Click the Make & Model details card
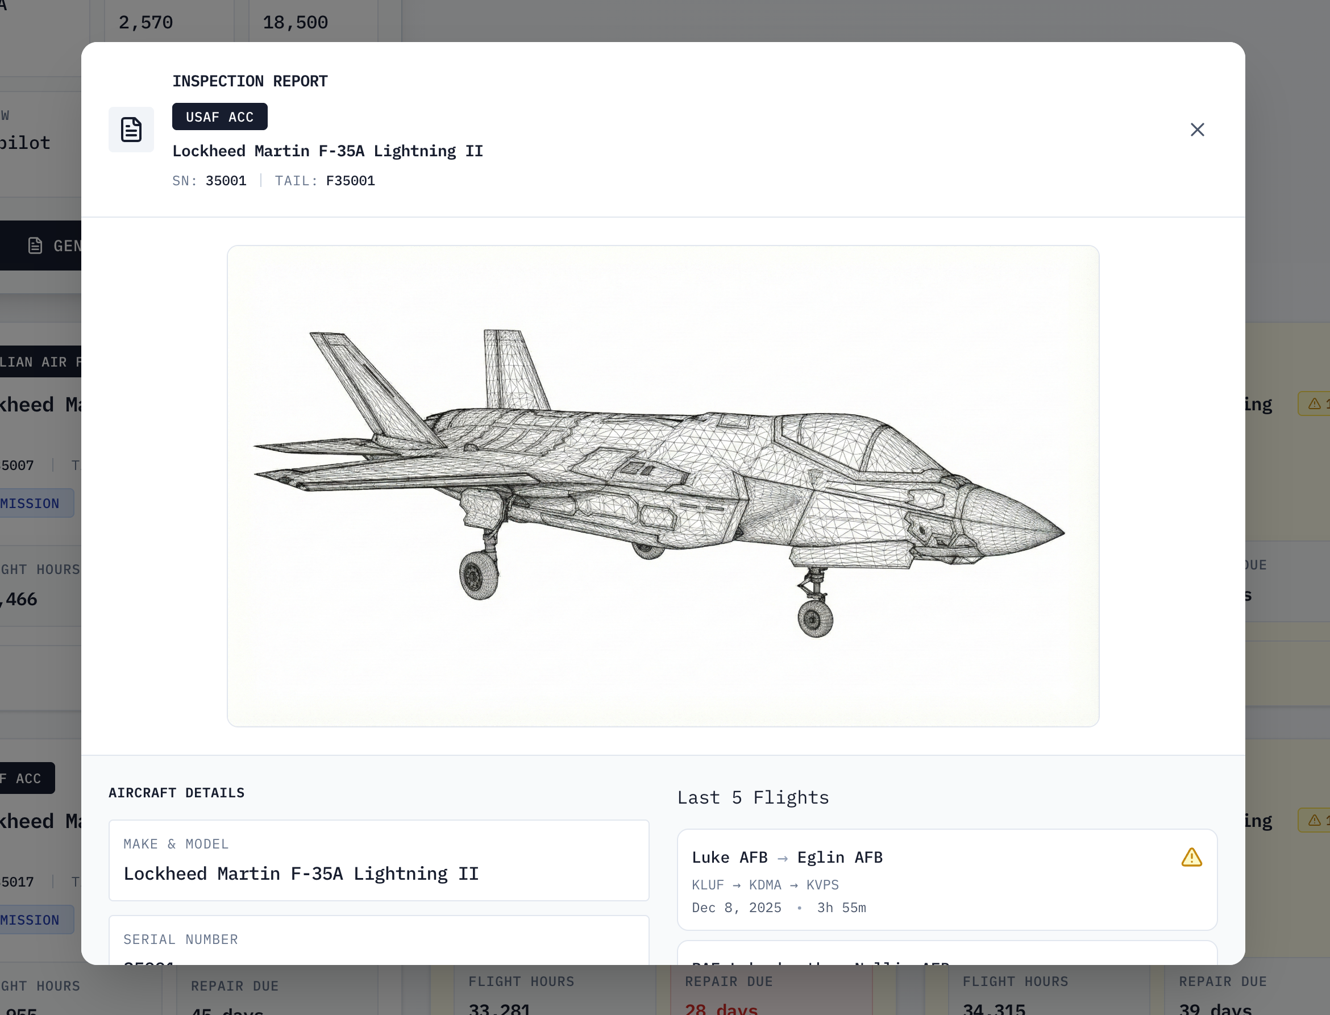 coord(379,860)
